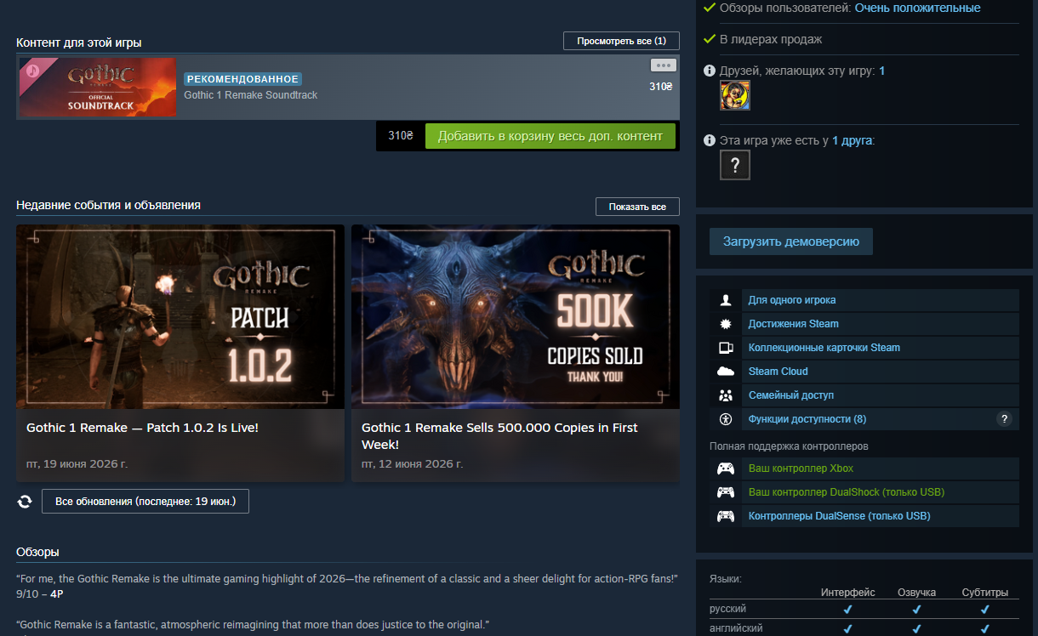Open Gothic 1 Remake Sells 500.000 Copies title
This screenshot has height=636, width=1038.
point(499,436)
